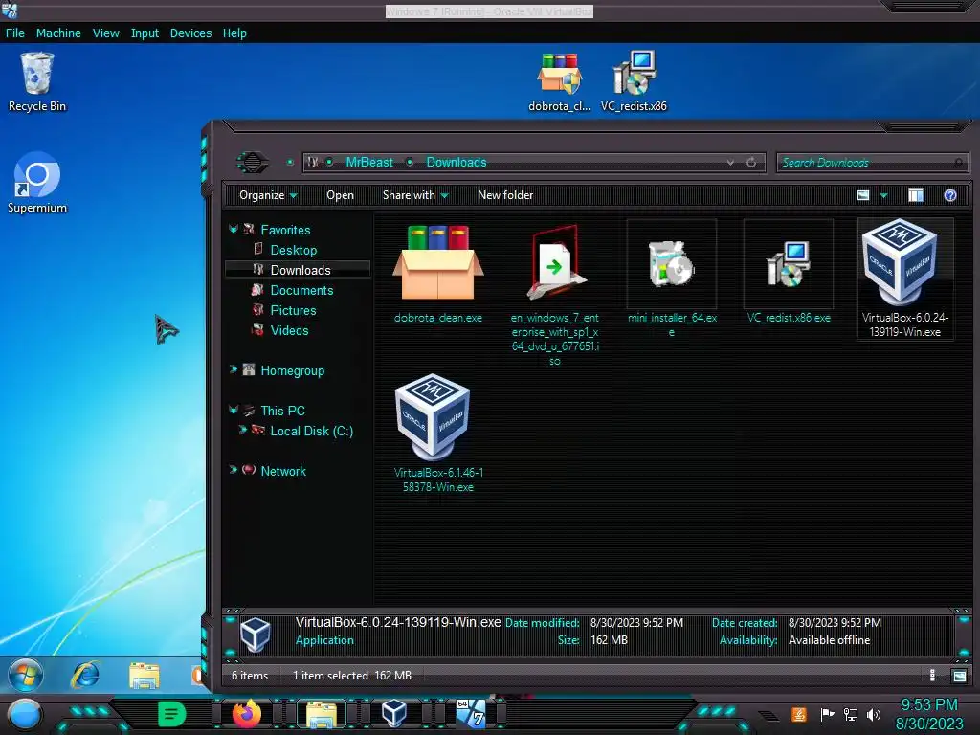Click Downloads in the address breadcrumb

click(x=457, y=163)
